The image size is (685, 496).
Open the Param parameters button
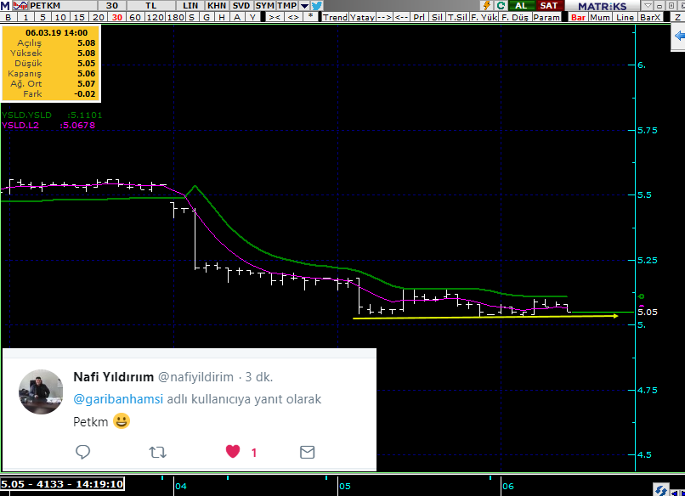(546, 18)
